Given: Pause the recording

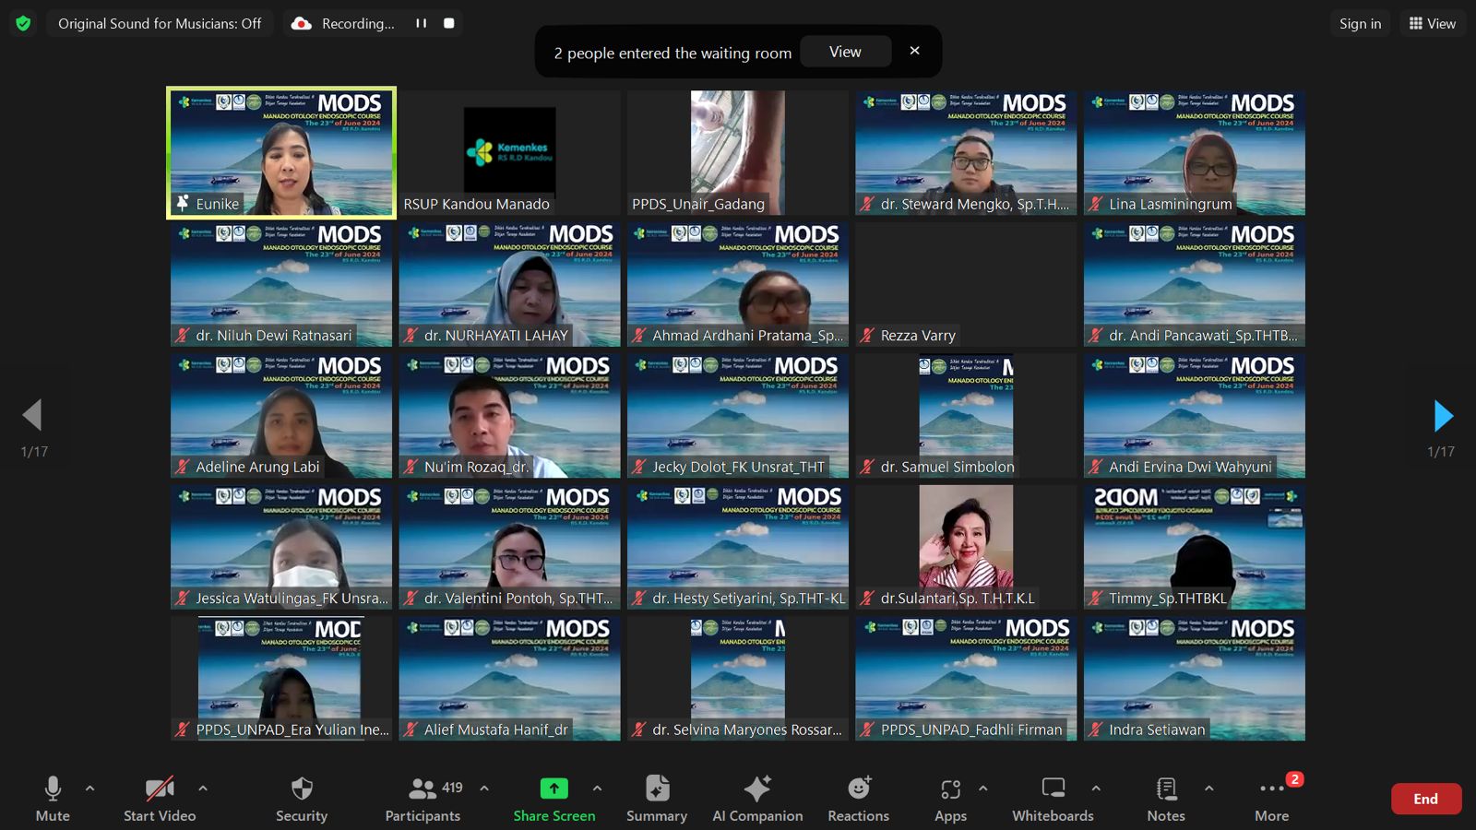Looking at the screenshot, I should coord(421,23).
